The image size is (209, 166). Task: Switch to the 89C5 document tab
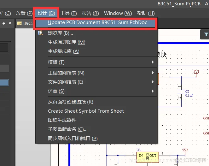25,23
